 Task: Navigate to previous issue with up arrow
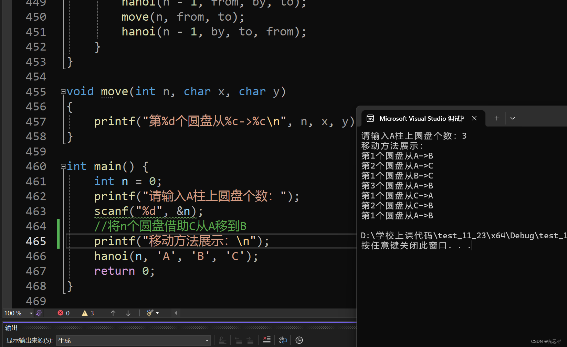coord(113,313)
